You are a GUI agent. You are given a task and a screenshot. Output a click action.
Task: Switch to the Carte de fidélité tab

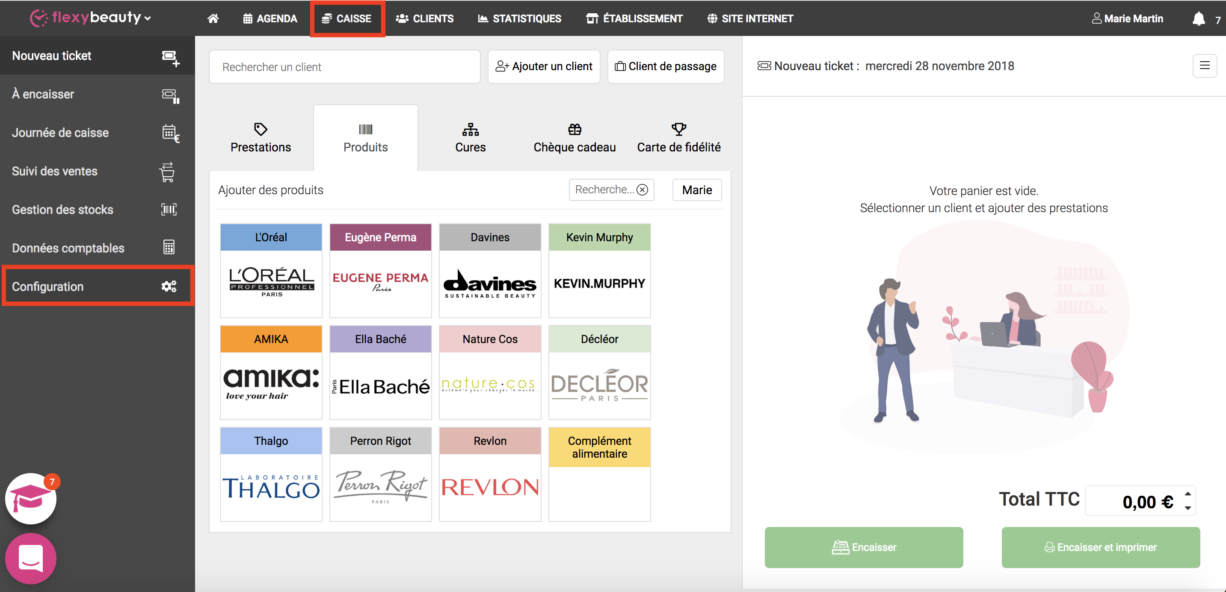[x=679, y=138]
